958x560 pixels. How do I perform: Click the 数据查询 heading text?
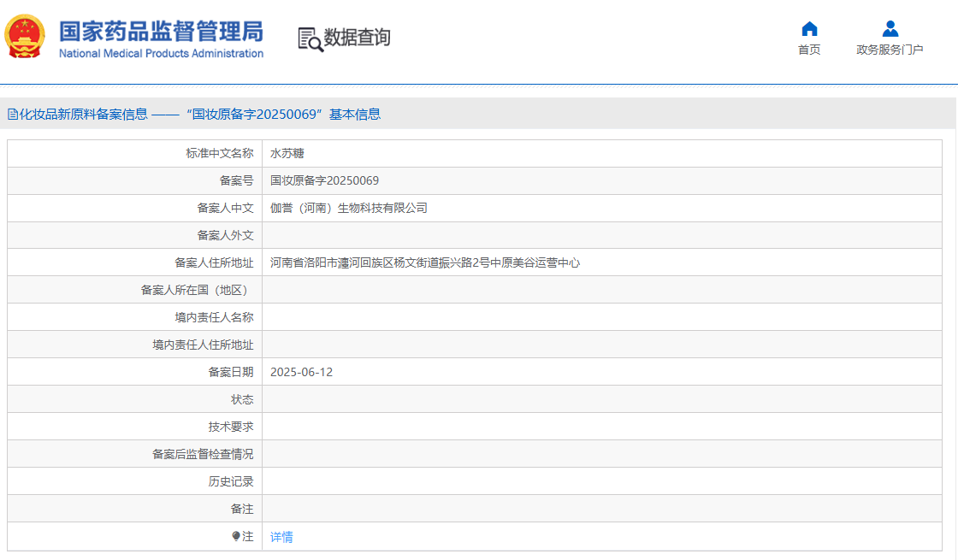coord(357,38)
